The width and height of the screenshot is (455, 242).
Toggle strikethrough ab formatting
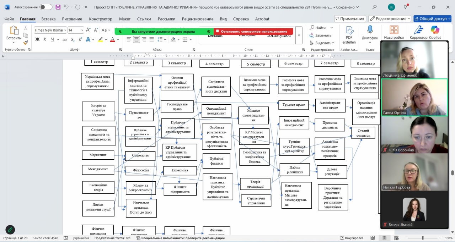click(65, 39)
